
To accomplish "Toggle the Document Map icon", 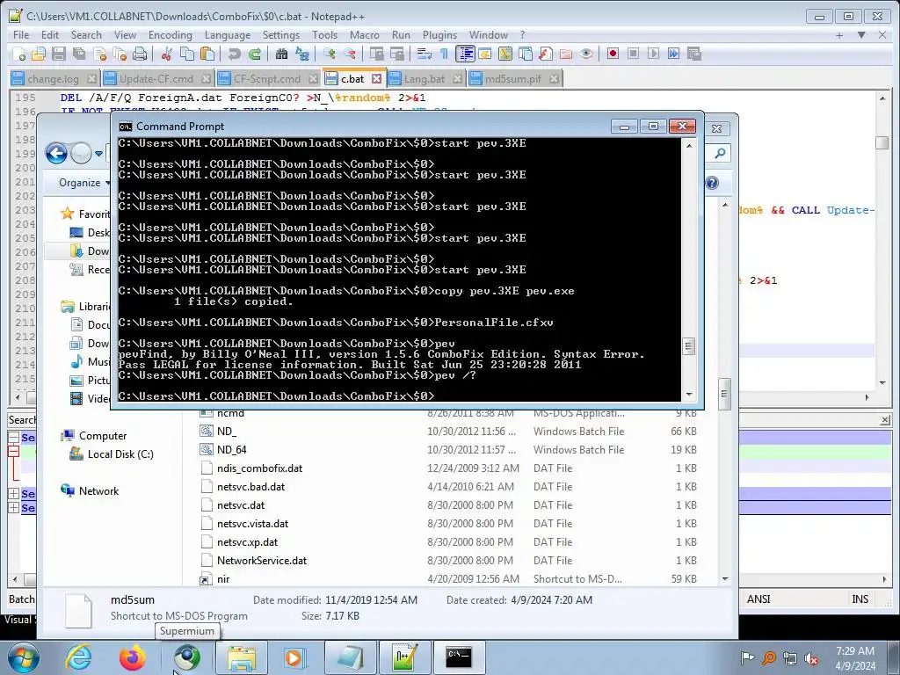I will [505, 54].
